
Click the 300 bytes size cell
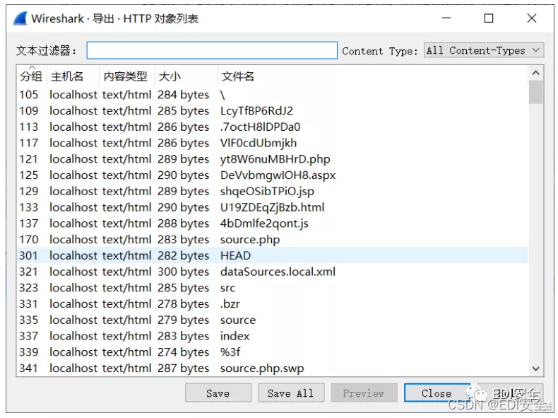[183, 272]
